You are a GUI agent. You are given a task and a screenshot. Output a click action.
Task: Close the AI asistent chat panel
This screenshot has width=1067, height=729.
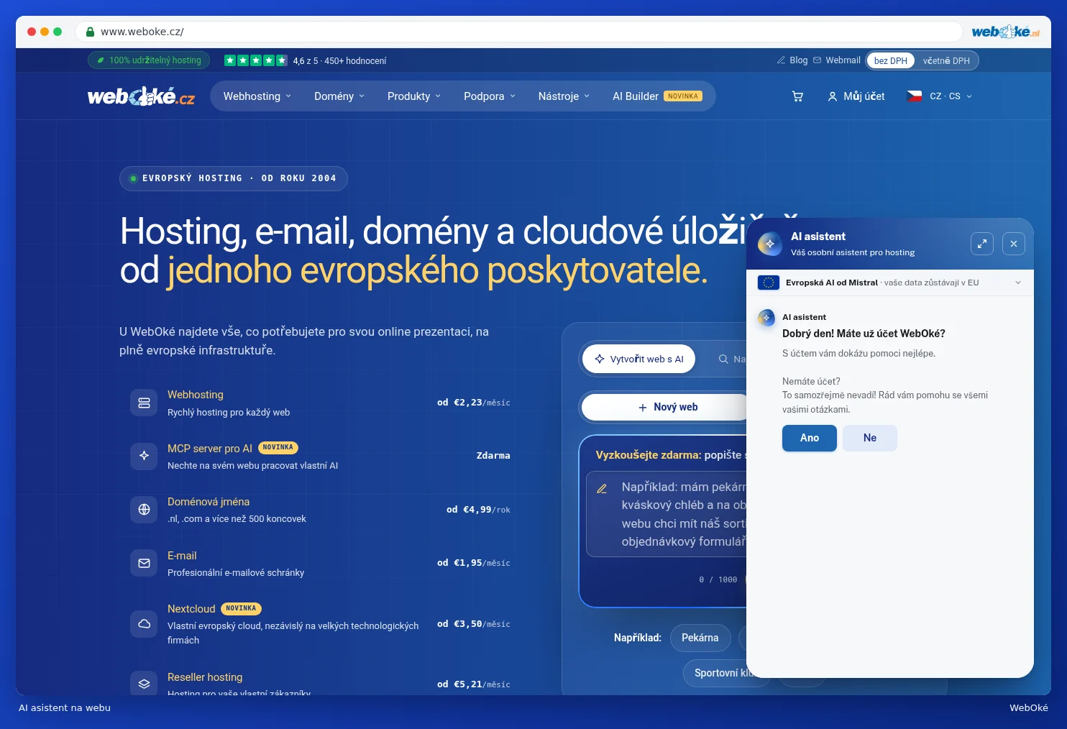pos(1014,244)
